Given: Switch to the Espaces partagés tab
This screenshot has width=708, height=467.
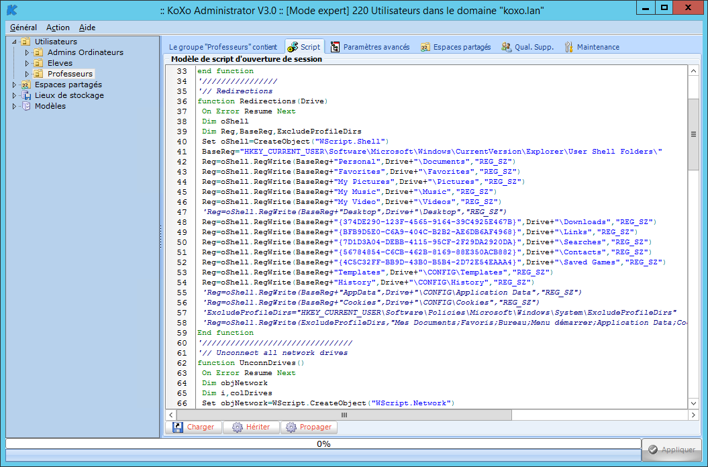Looking at the screenshot, I should click(456, 47).
